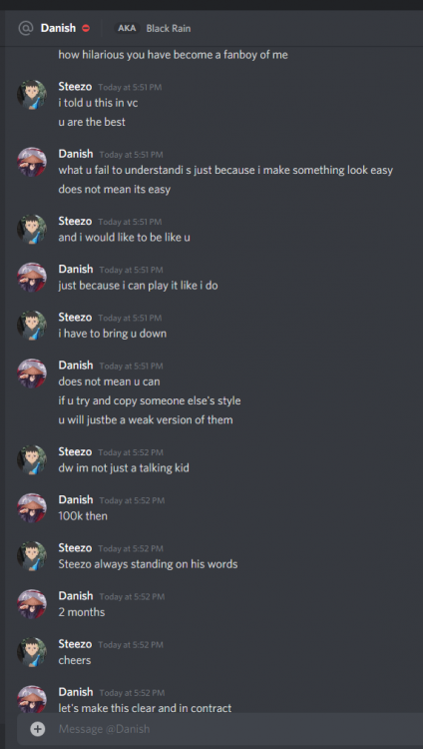Click Steezo username above 'dw im not just a talking kid'
Image resolution: width=423 pixels, height=749 pixels.
(x=75, y=451)
